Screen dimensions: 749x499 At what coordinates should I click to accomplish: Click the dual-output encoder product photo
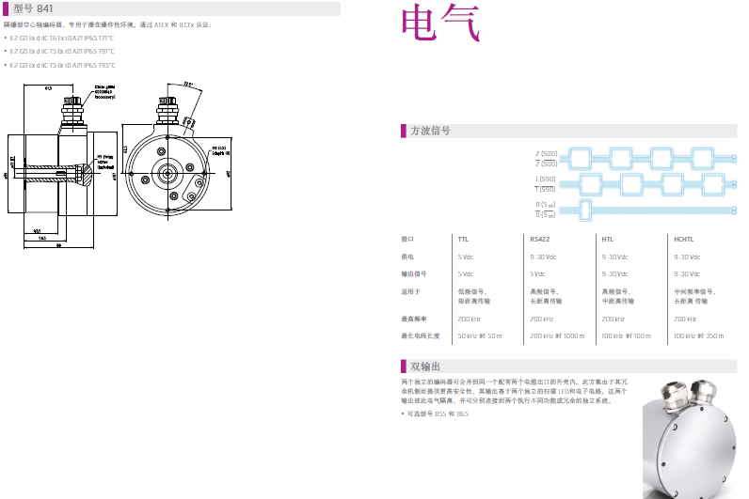[x=691, y=437]
